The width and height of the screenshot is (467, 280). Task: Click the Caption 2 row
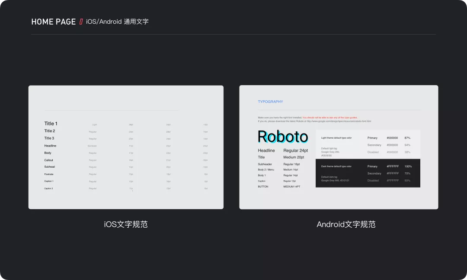(48, 188)
